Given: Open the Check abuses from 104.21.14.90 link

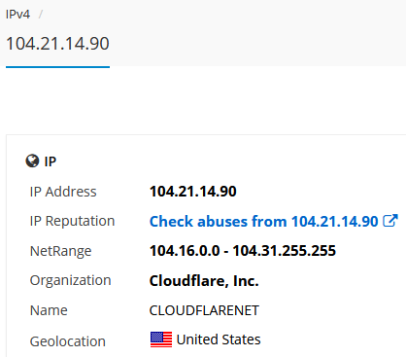Looking at the screenshot, I should tap(263, 222).
